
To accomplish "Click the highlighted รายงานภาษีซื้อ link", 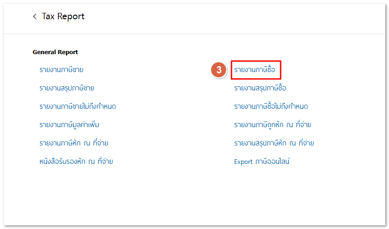I will tap(255, 70).
